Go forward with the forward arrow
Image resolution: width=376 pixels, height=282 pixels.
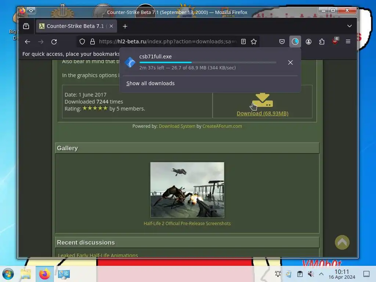[41, 42]
